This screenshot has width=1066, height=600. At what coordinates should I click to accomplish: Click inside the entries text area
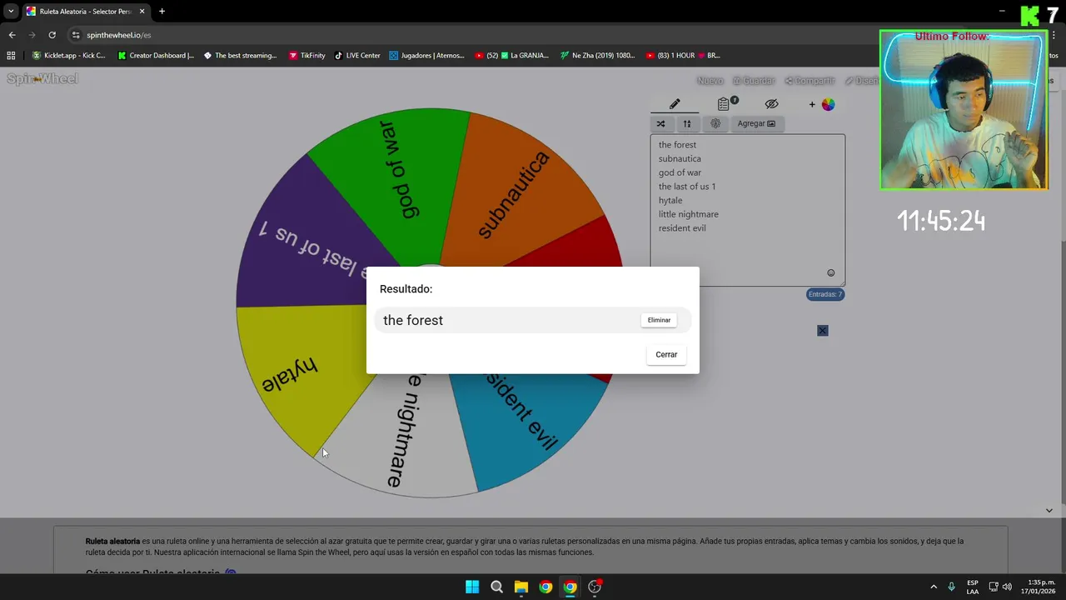point(748,210)
